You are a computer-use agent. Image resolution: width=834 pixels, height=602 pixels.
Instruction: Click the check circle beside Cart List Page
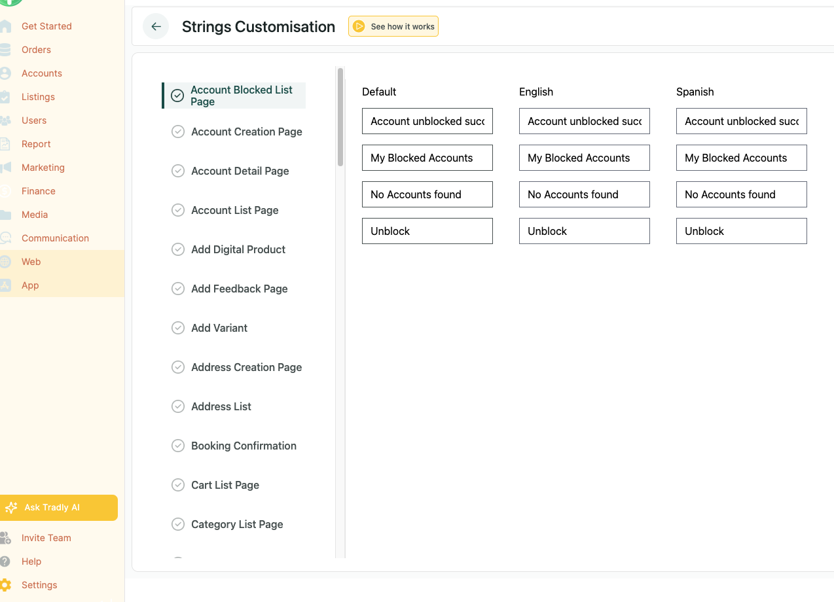(178, 485)
